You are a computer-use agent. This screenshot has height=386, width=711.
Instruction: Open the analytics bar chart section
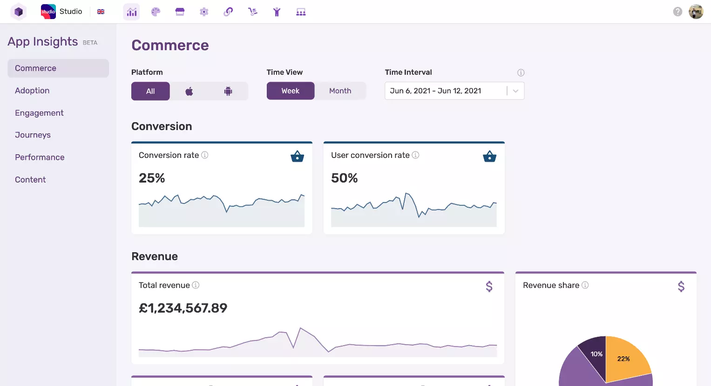pos(131,12)
